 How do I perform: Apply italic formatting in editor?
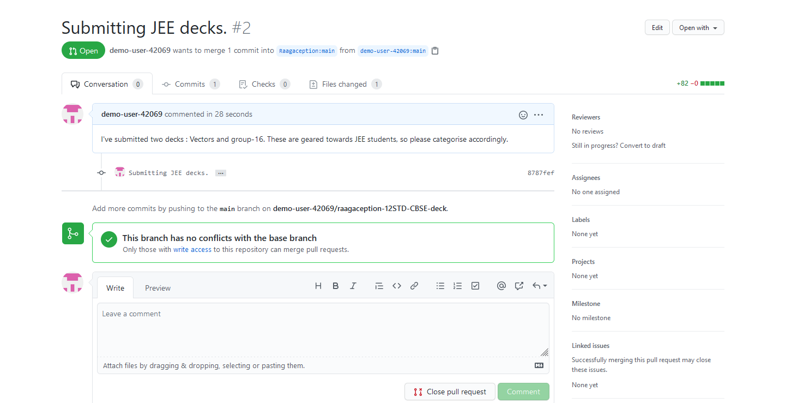click(x=353, y=286)
